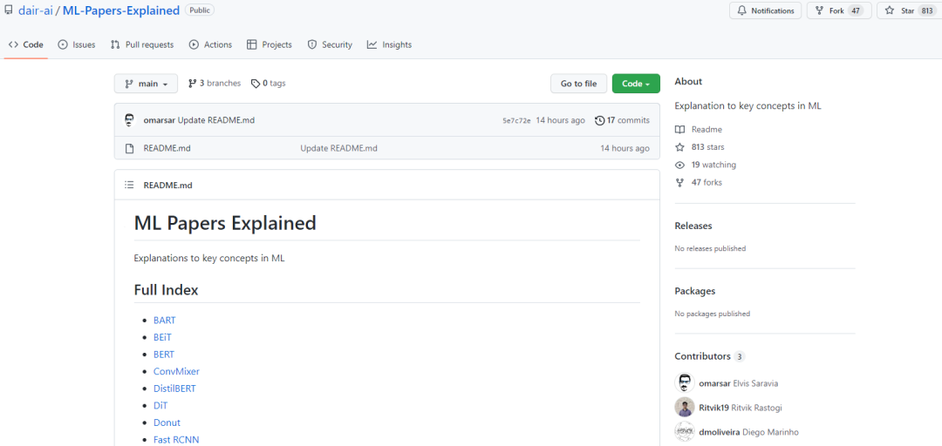Open the Fast RCNN link in Full Index

[176, 439]
